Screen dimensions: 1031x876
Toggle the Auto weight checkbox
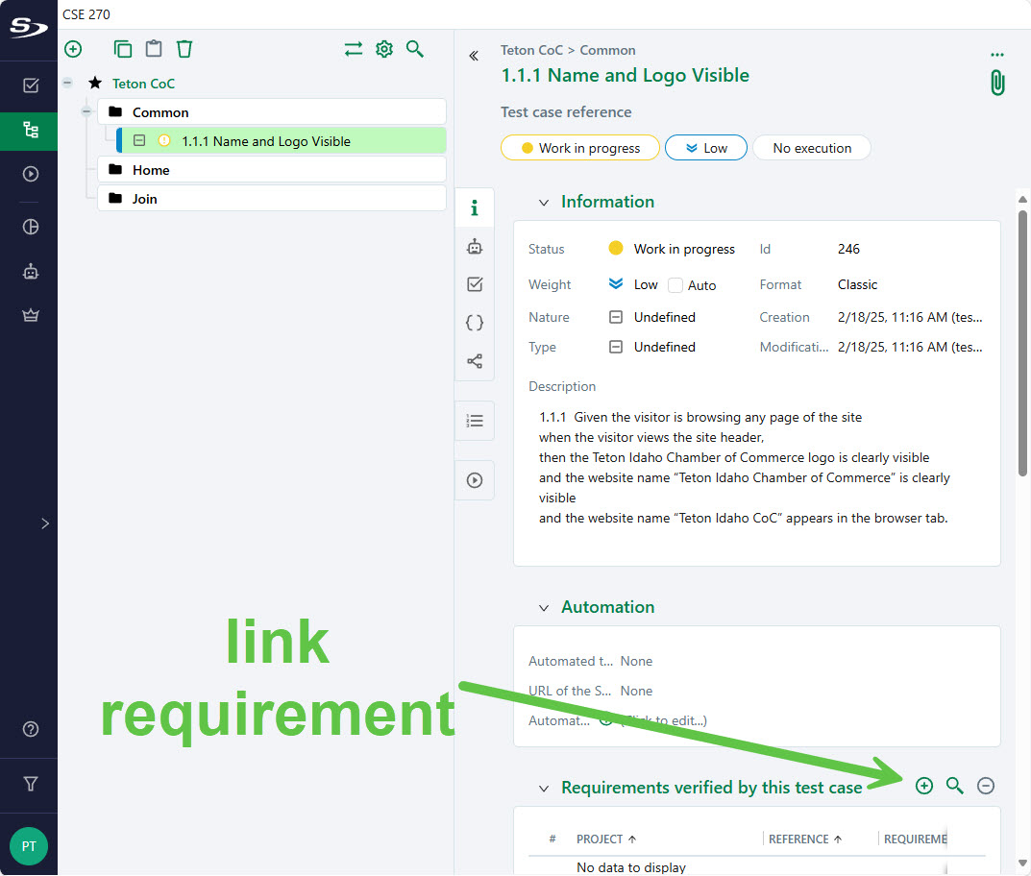point(675,285)
